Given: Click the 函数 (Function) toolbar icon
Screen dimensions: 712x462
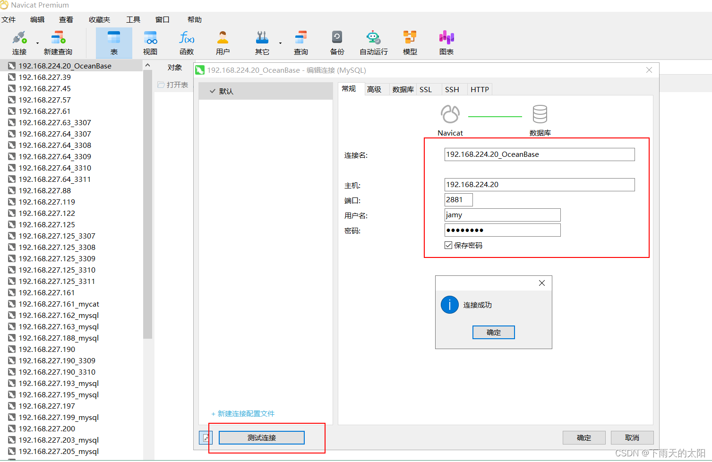Looking at the screenshot, I should (187, 37).
